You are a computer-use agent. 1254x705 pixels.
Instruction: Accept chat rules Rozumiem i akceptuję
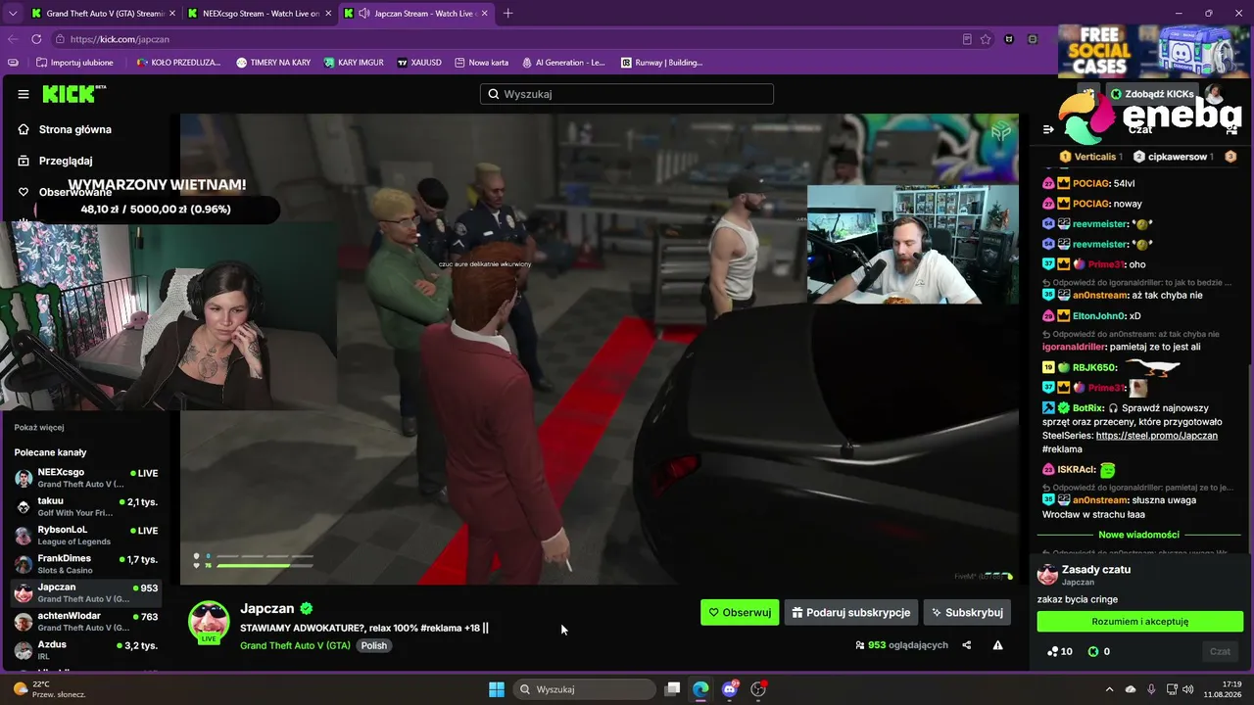click(1140, 622)
